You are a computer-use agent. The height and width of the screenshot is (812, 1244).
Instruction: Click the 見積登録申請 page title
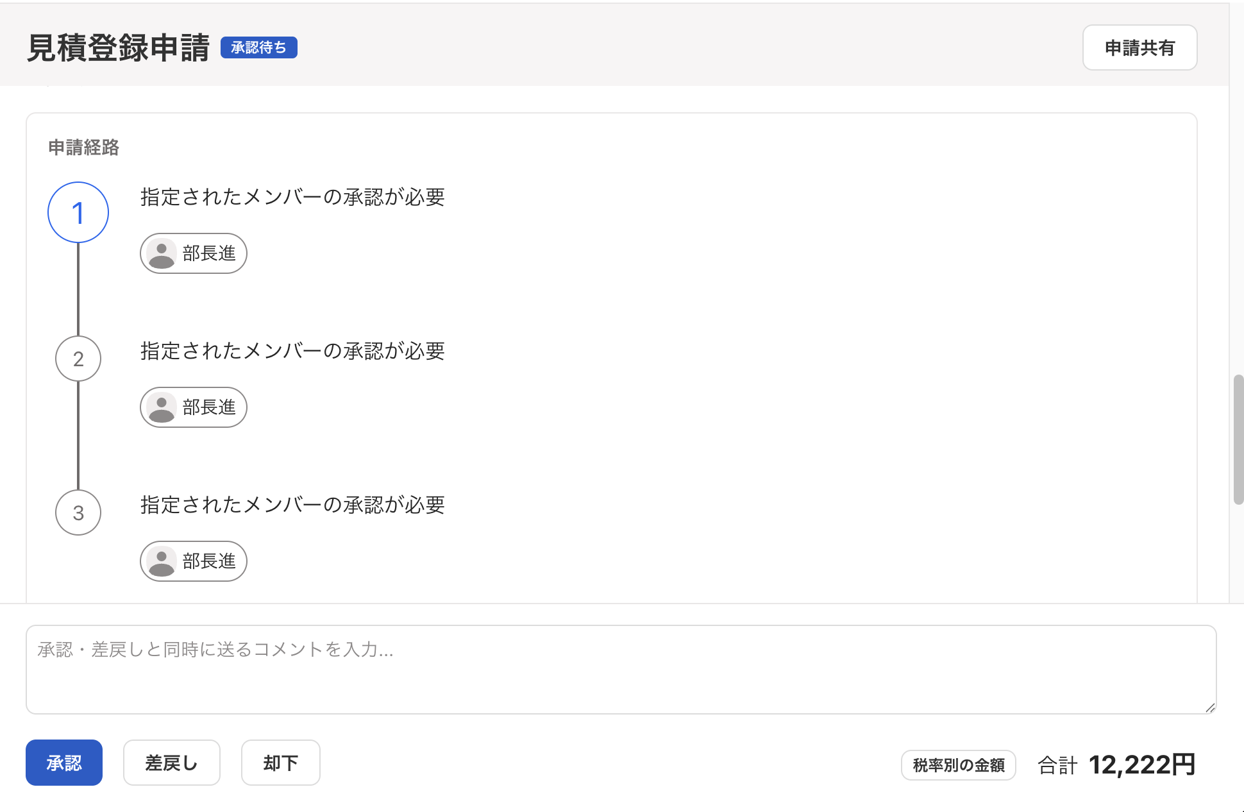(x=119, y=48)
